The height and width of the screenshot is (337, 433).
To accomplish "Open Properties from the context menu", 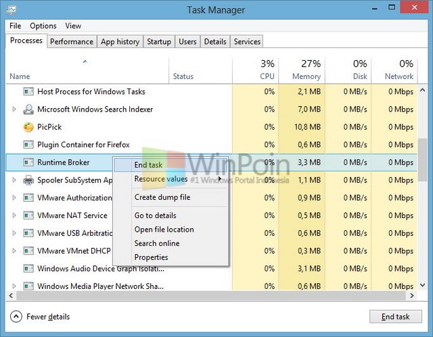I will tap(171, 257).
